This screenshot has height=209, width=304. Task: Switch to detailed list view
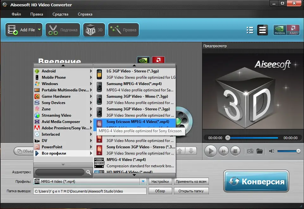(250, 30)
